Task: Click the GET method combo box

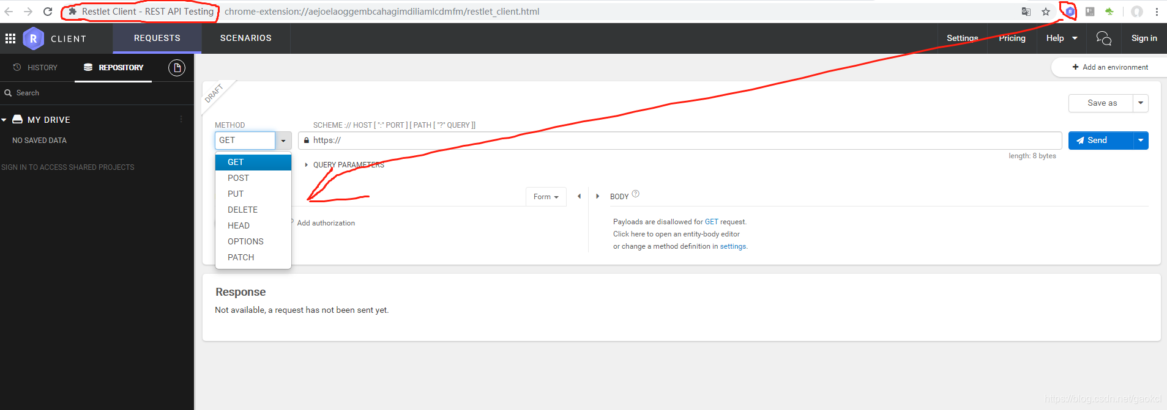Action: (x=245, y=141)
